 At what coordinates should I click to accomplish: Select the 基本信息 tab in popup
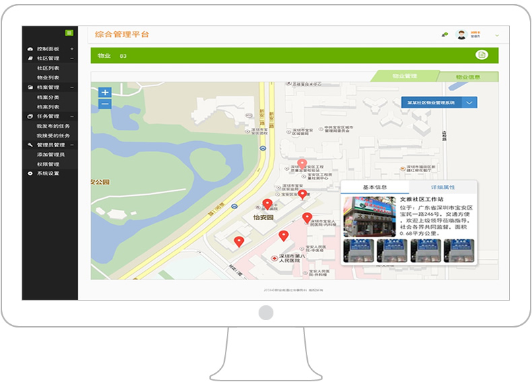pyautogui.click(x=374, y=187)
